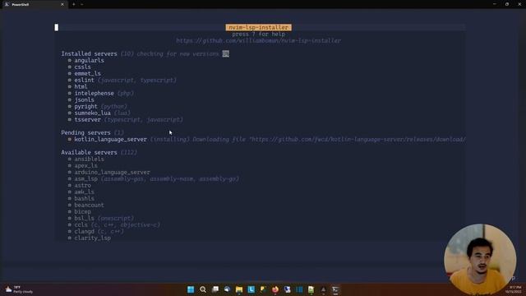Open the Windows Start menu
The image size is (526, 296).
click(x=191, y=289)
